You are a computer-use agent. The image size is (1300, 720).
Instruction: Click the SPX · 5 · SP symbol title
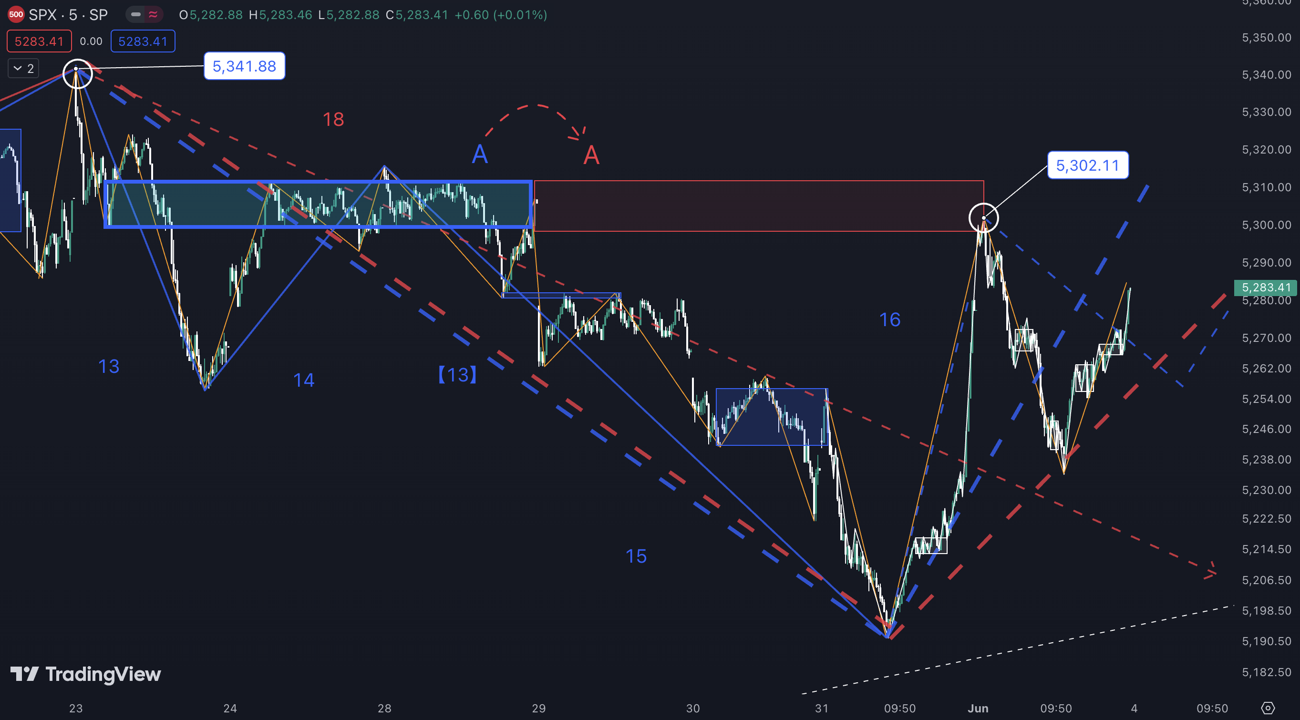[68, 15]
